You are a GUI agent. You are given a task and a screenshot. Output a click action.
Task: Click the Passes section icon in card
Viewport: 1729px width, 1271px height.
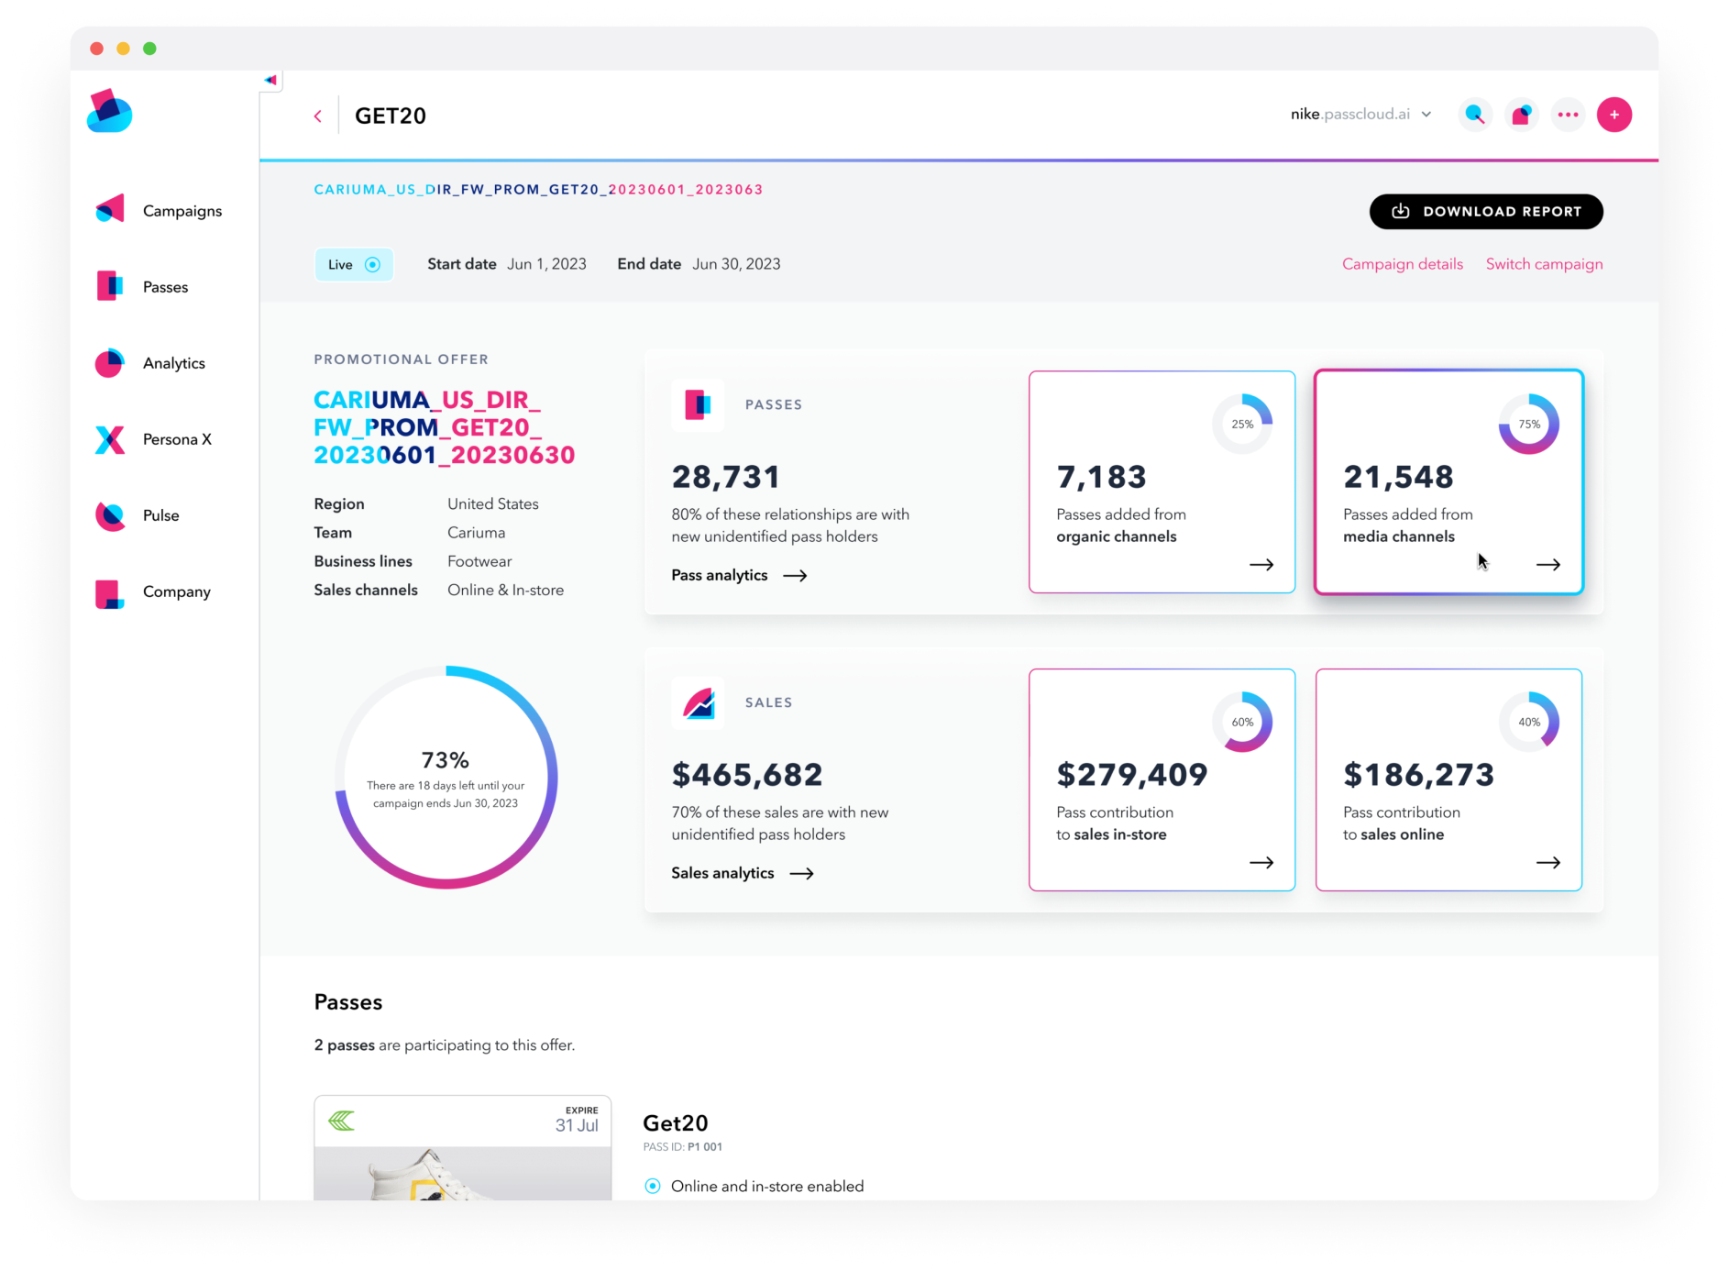click(698, 404)
